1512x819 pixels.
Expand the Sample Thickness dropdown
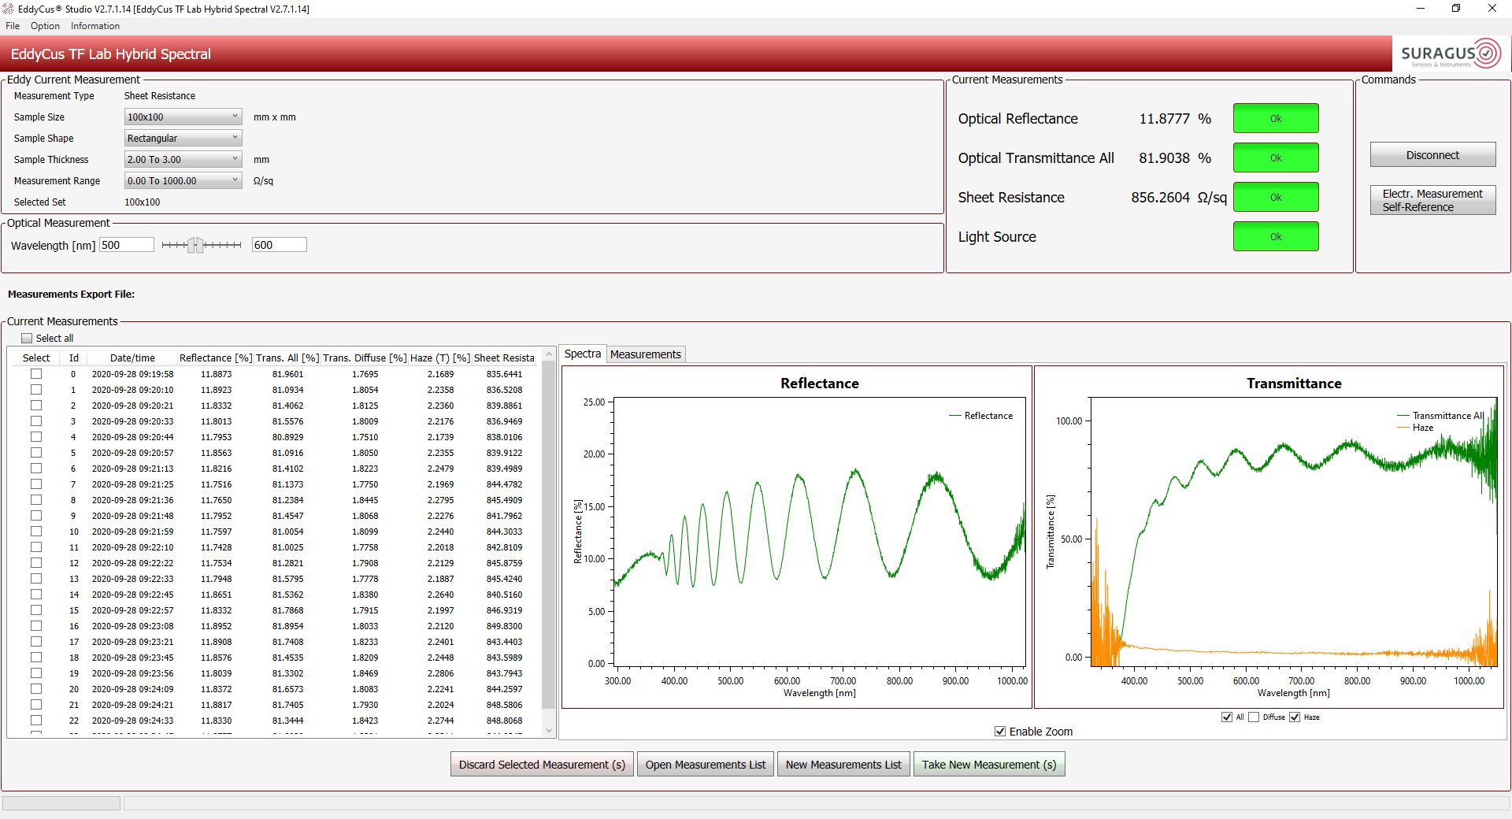[183, 159]
